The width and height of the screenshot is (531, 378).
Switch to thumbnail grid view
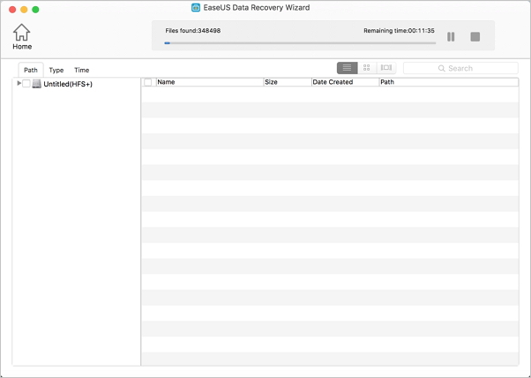click(367, 68)
